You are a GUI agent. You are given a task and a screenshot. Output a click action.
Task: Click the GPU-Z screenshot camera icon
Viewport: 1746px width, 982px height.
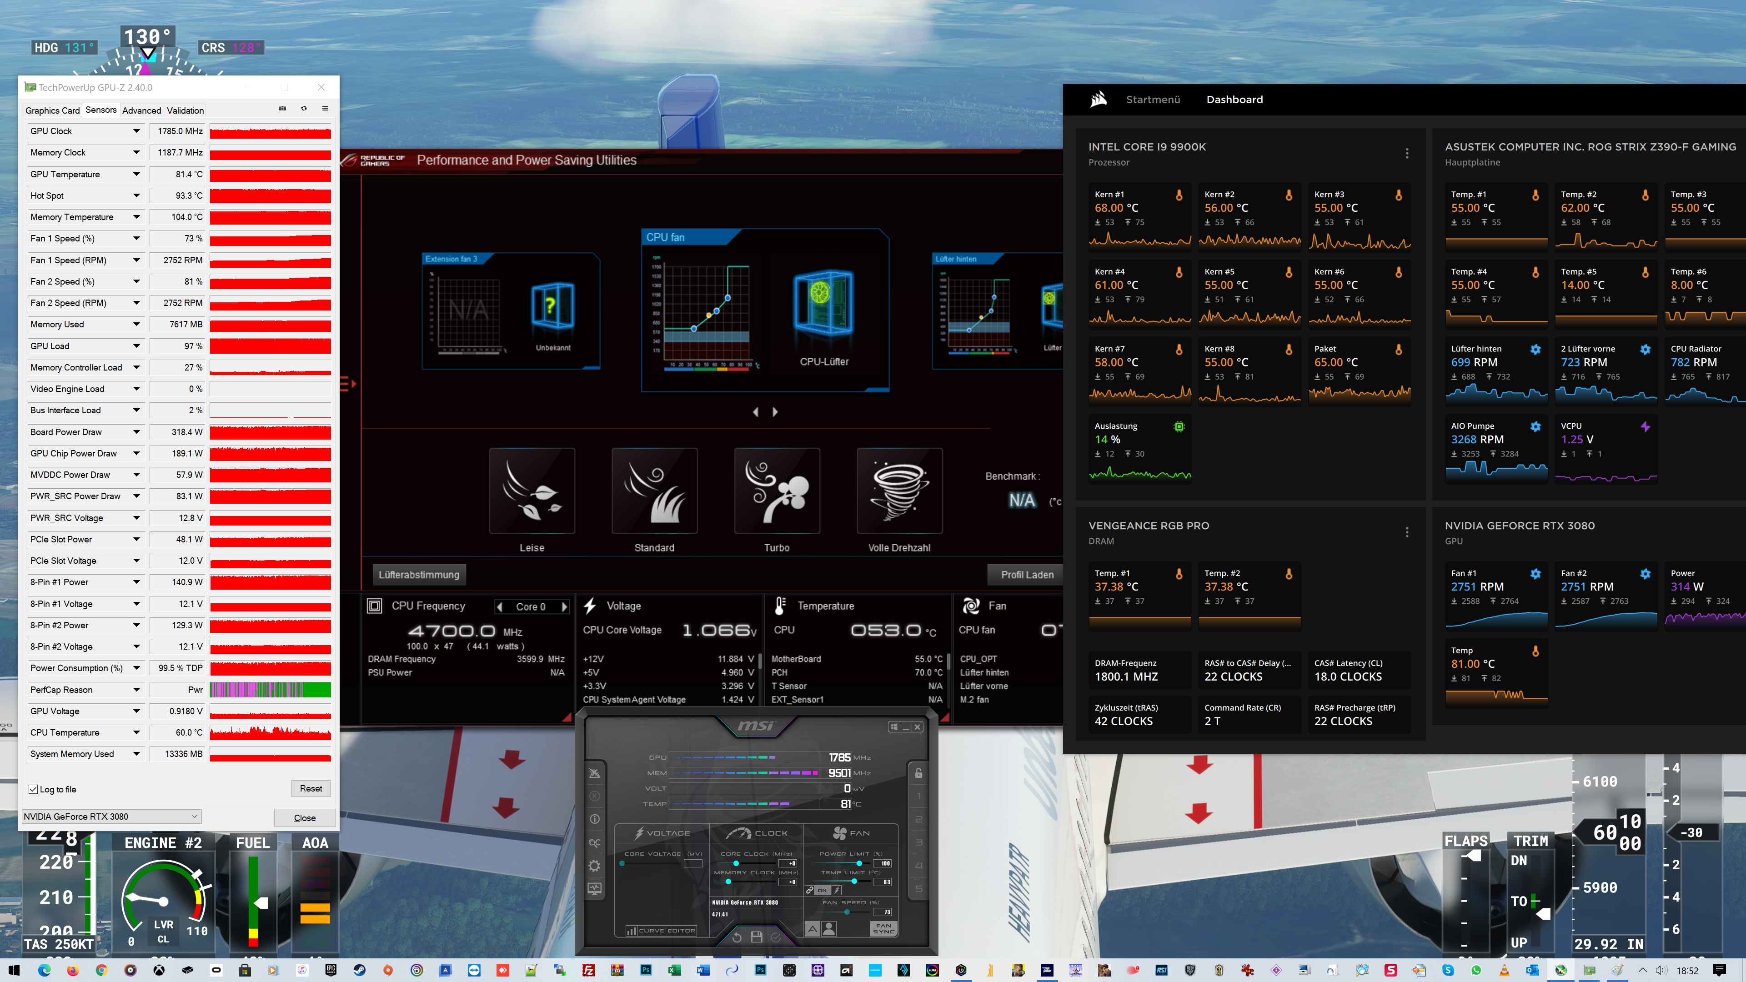click(x=283, y=109)
